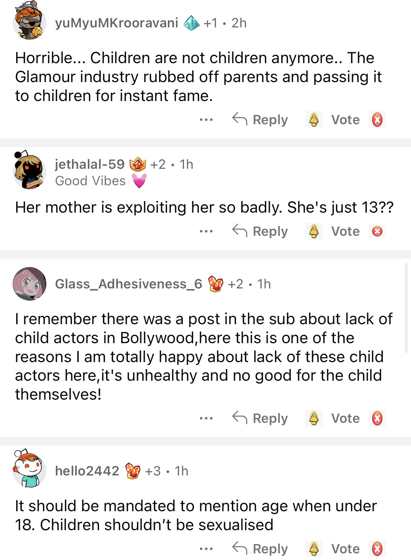This screenshot has height=560, width=411.
Task: Reply to Glass_Adhesiveness_6's comment
Action: tap(260, 418)
